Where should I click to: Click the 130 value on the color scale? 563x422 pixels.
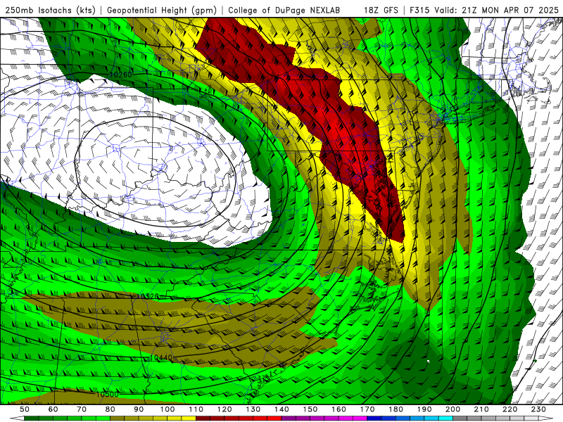pos(253,409)
